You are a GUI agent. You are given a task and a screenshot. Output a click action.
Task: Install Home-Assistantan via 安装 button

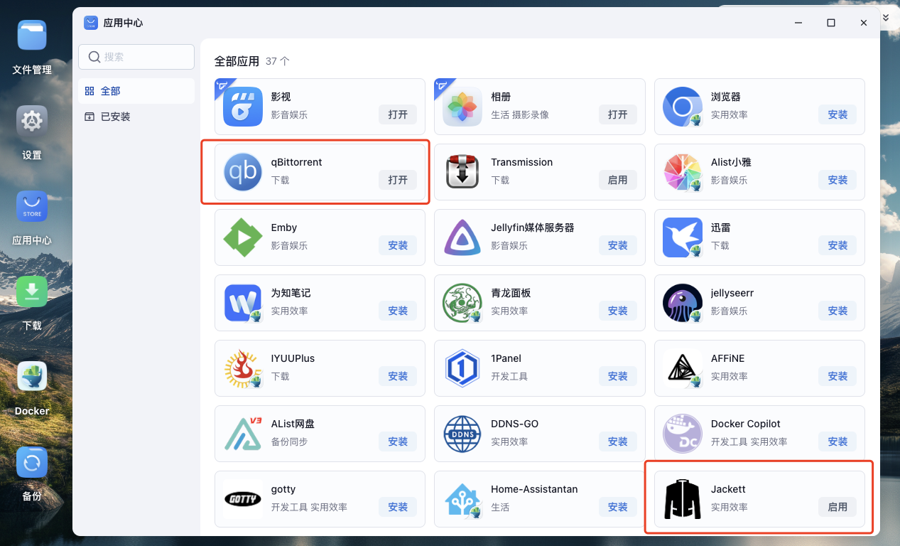tap(618, 507)
